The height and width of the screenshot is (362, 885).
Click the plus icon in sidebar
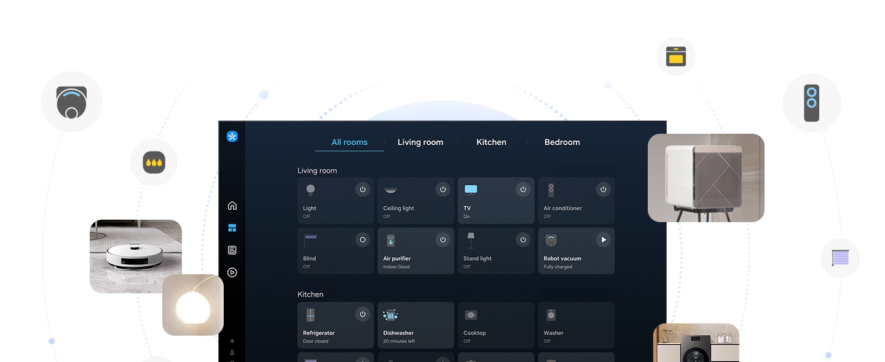click(232, 341)
